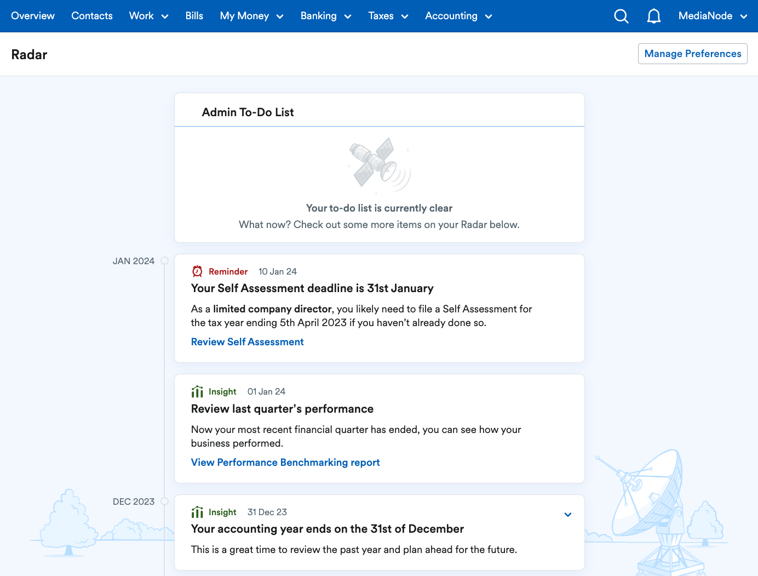Click the red Reminder alarm clock icon
758x576 pixels.
(x=197, y=271)
